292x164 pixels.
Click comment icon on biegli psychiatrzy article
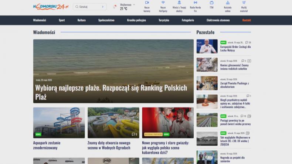[248, 96]
